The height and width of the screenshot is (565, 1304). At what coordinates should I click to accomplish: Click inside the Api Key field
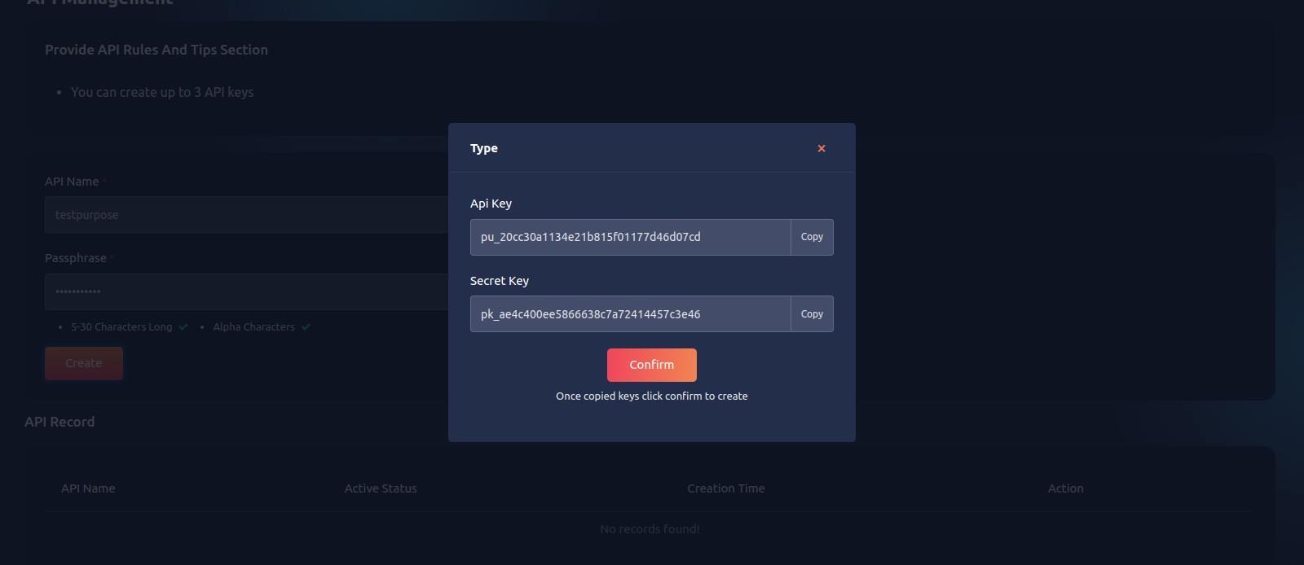click(x=630, y=237)
